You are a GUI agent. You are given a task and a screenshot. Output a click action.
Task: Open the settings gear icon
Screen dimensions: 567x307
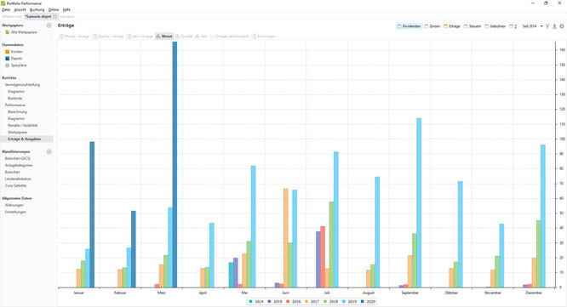tap(562, 26)
